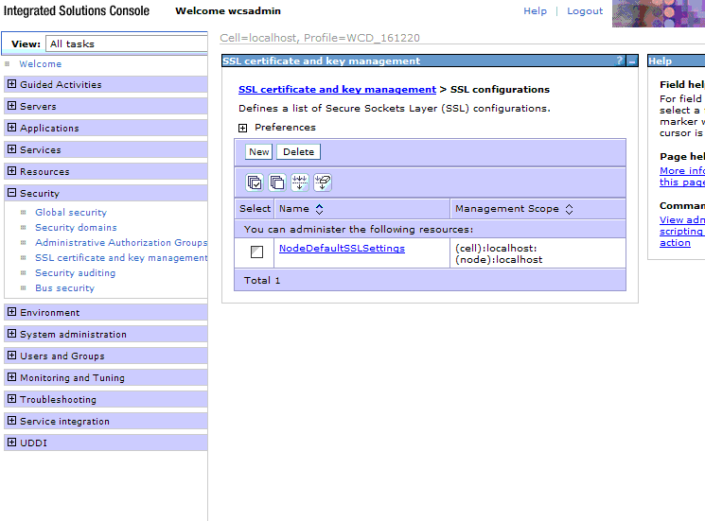
Task: Expand the UDDI navigation section
Action: point(11,443)
